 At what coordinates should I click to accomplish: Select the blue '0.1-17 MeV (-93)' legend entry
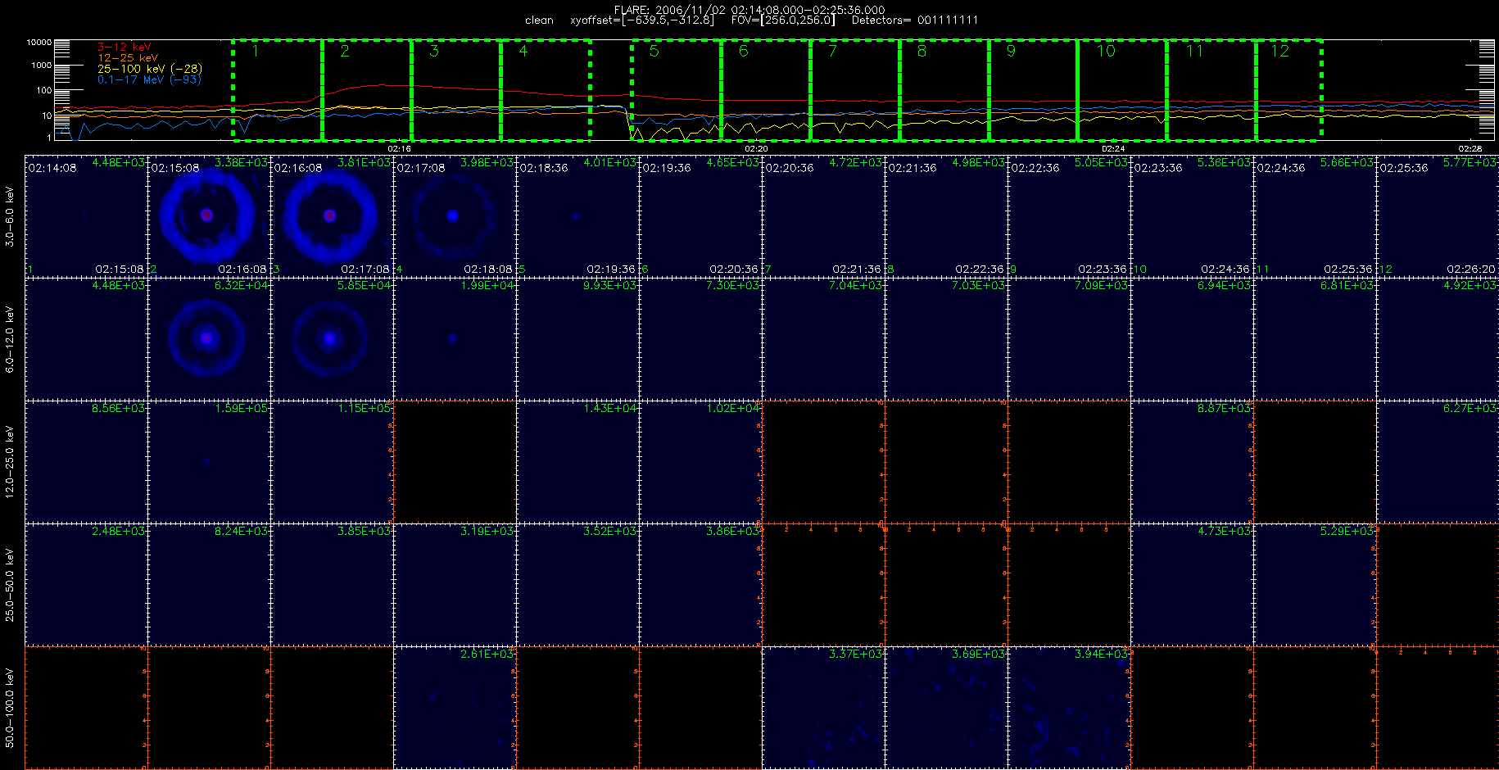click(x=149, y=79)
